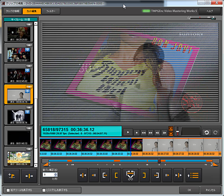Open the フィルター tab
Image resolution: width=224 pixels, height=196 pixels.
point(51,11)
